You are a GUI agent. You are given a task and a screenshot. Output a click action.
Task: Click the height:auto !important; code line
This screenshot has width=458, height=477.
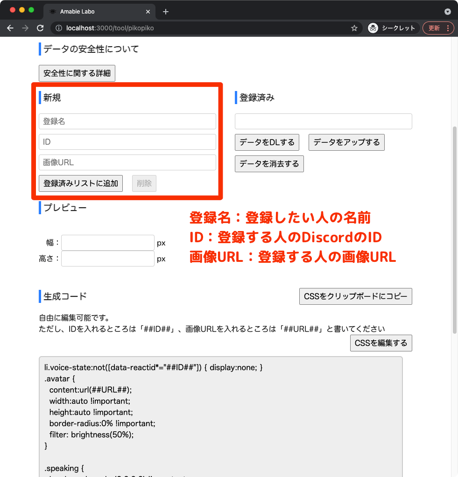point(91,412)
